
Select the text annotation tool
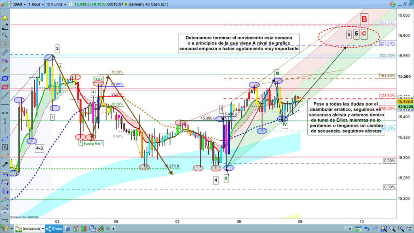point(5,147)
